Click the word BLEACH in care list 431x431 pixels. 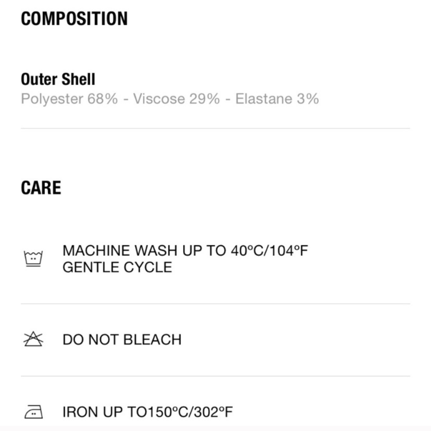(152, 340)
